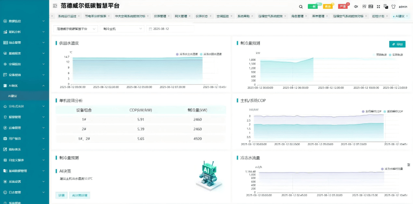413x204 pixels.
Task: Toggle fullscreen with the four-arrows icon
Action: click(379, 6)
